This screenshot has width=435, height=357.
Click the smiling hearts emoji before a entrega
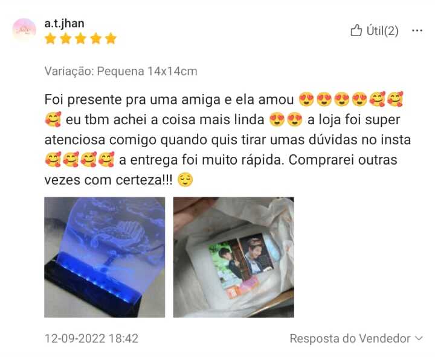coord(106,160)
